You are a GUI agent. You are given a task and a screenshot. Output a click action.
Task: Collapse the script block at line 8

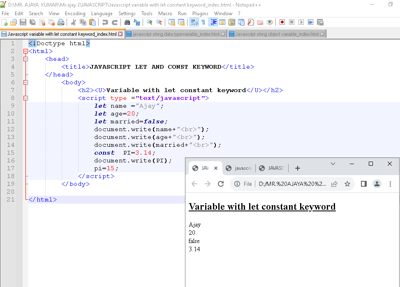coord(25,98)
